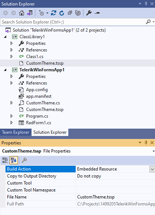Open the CustomTheme.tssp File Properties object dropdown
Image resolution: width=155 pixels, height=215 pixels.
(x=154, y=151)
